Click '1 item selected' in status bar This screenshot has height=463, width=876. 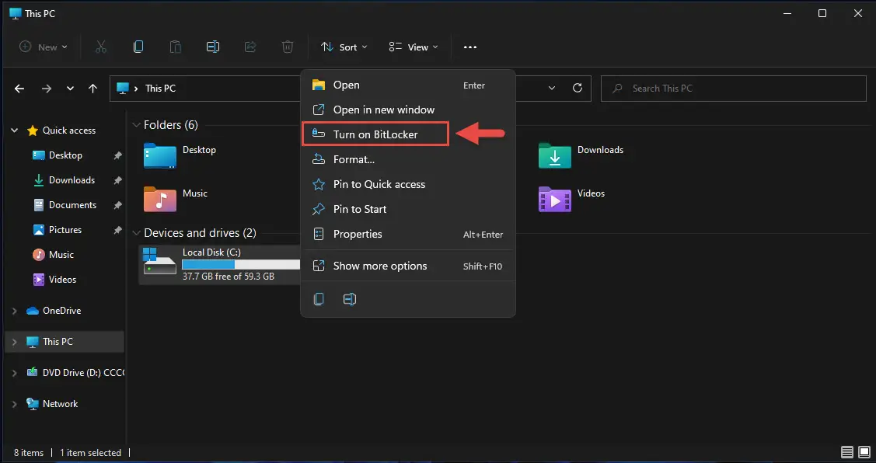coord(90,452)
